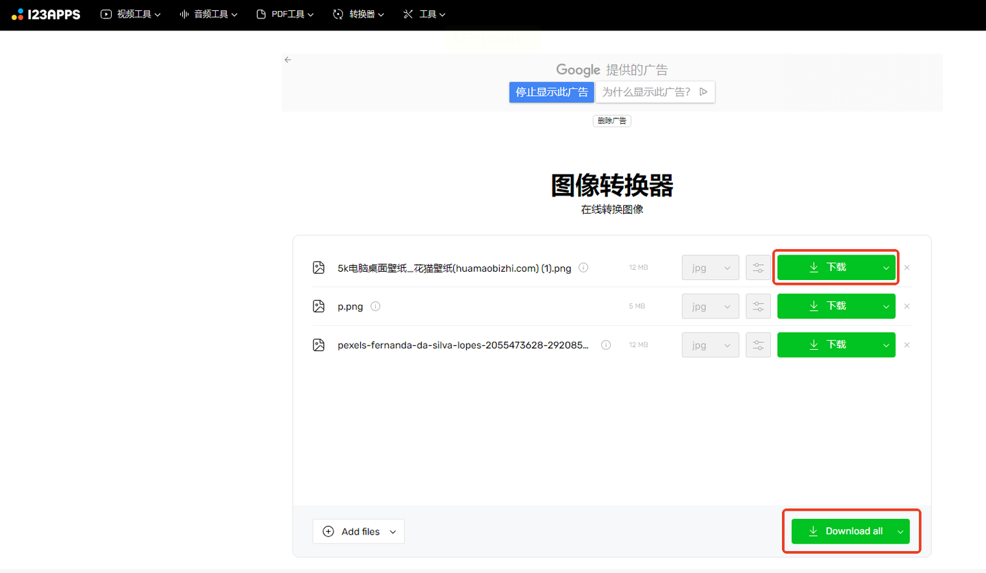Click the 删除广告 link
986x573 pixels.
click(611, 120)
